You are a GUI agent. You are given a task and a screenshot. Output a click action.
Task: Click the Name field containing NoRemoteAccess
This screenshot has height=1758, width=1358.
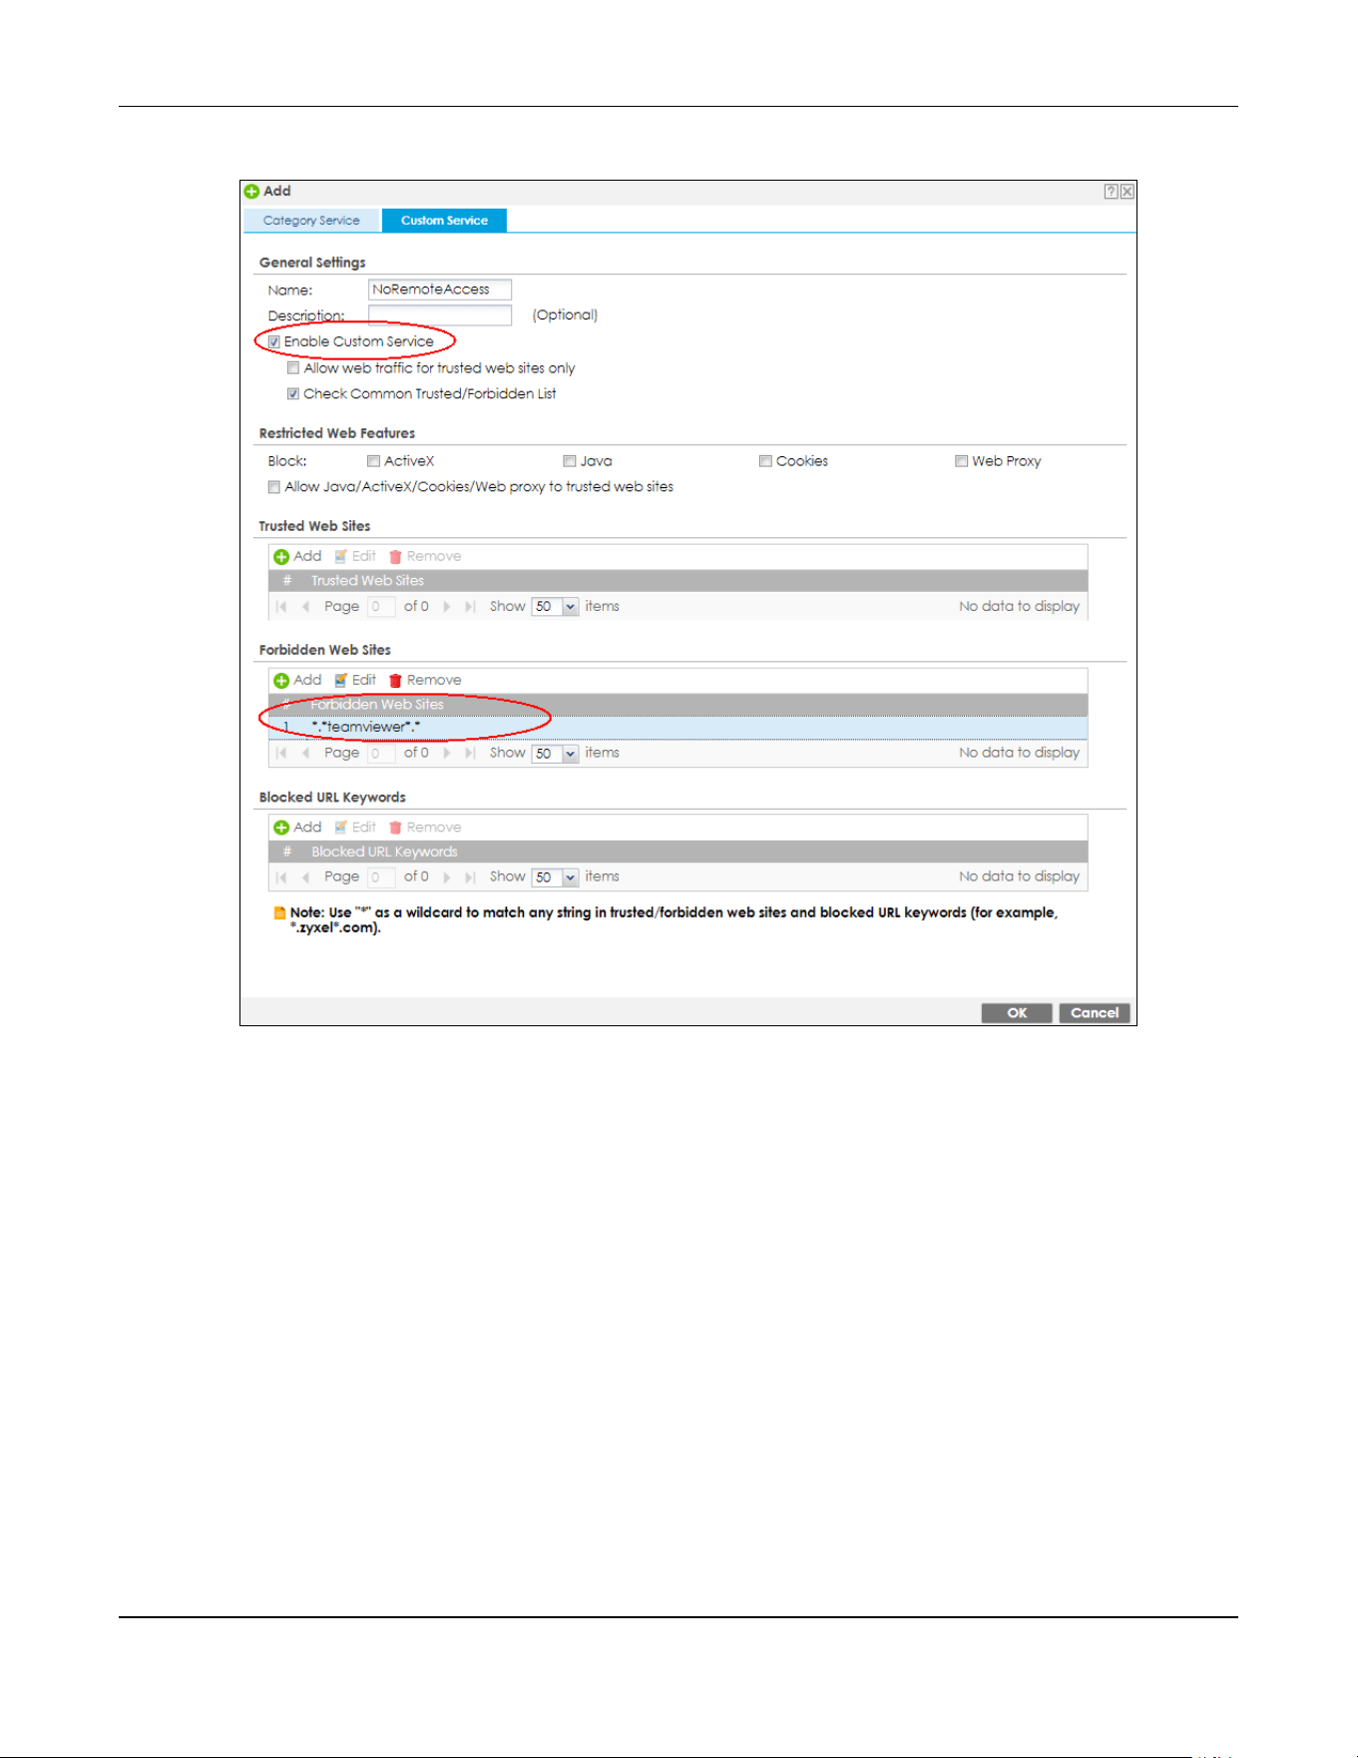(440, 290)
